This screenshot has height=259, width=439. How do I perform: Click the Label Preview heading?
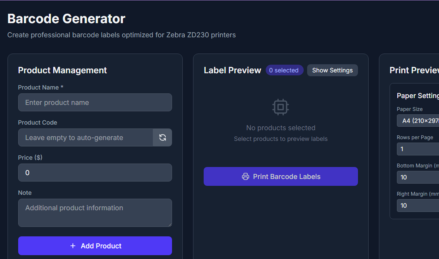pos(232,70)
